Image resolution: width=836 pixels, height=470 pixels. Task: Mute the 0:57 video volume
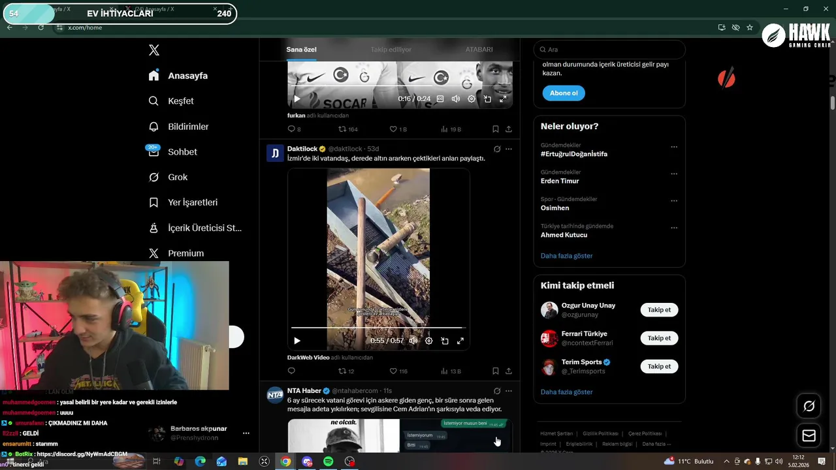click(413, 341)
